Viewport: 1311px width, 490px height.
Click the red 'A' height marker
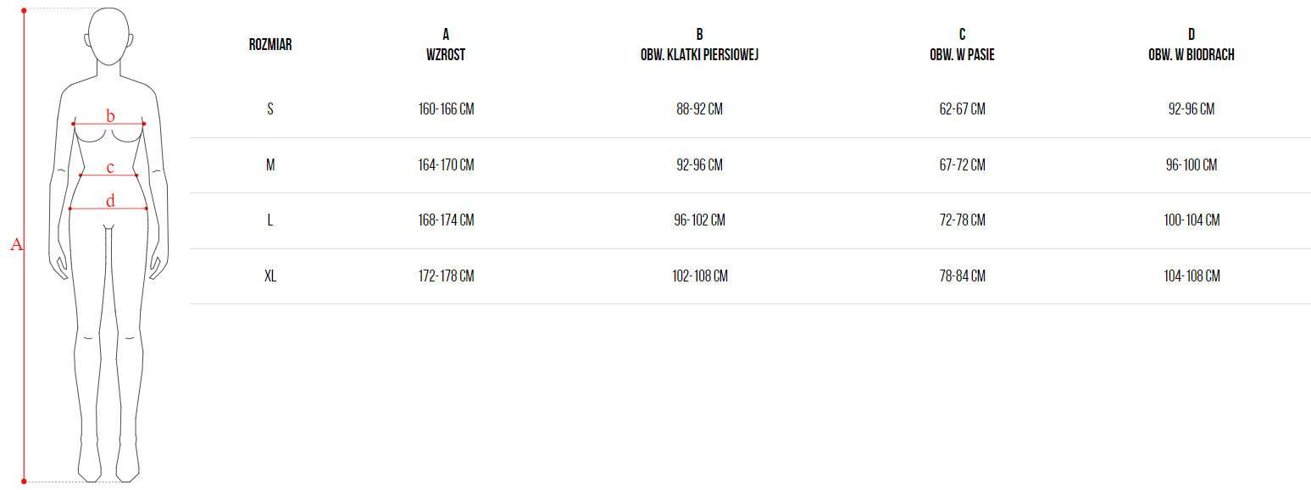15,245
